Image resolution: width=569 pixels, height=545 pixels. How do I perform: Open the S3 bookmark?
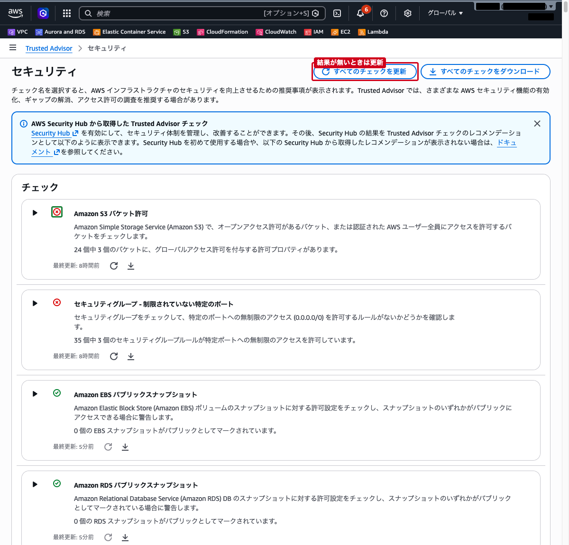[x=181, y=32]
